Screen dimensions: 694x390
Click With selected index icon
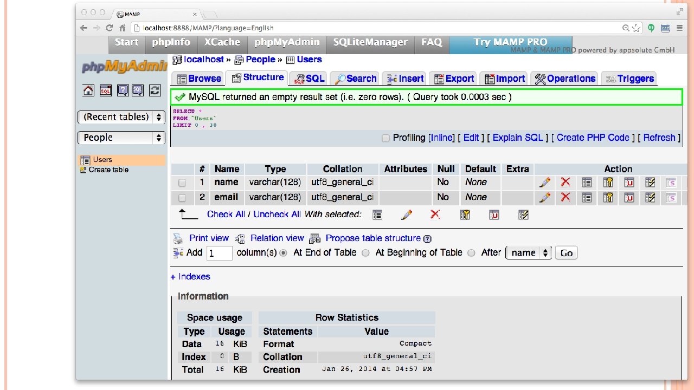[523, 215]
